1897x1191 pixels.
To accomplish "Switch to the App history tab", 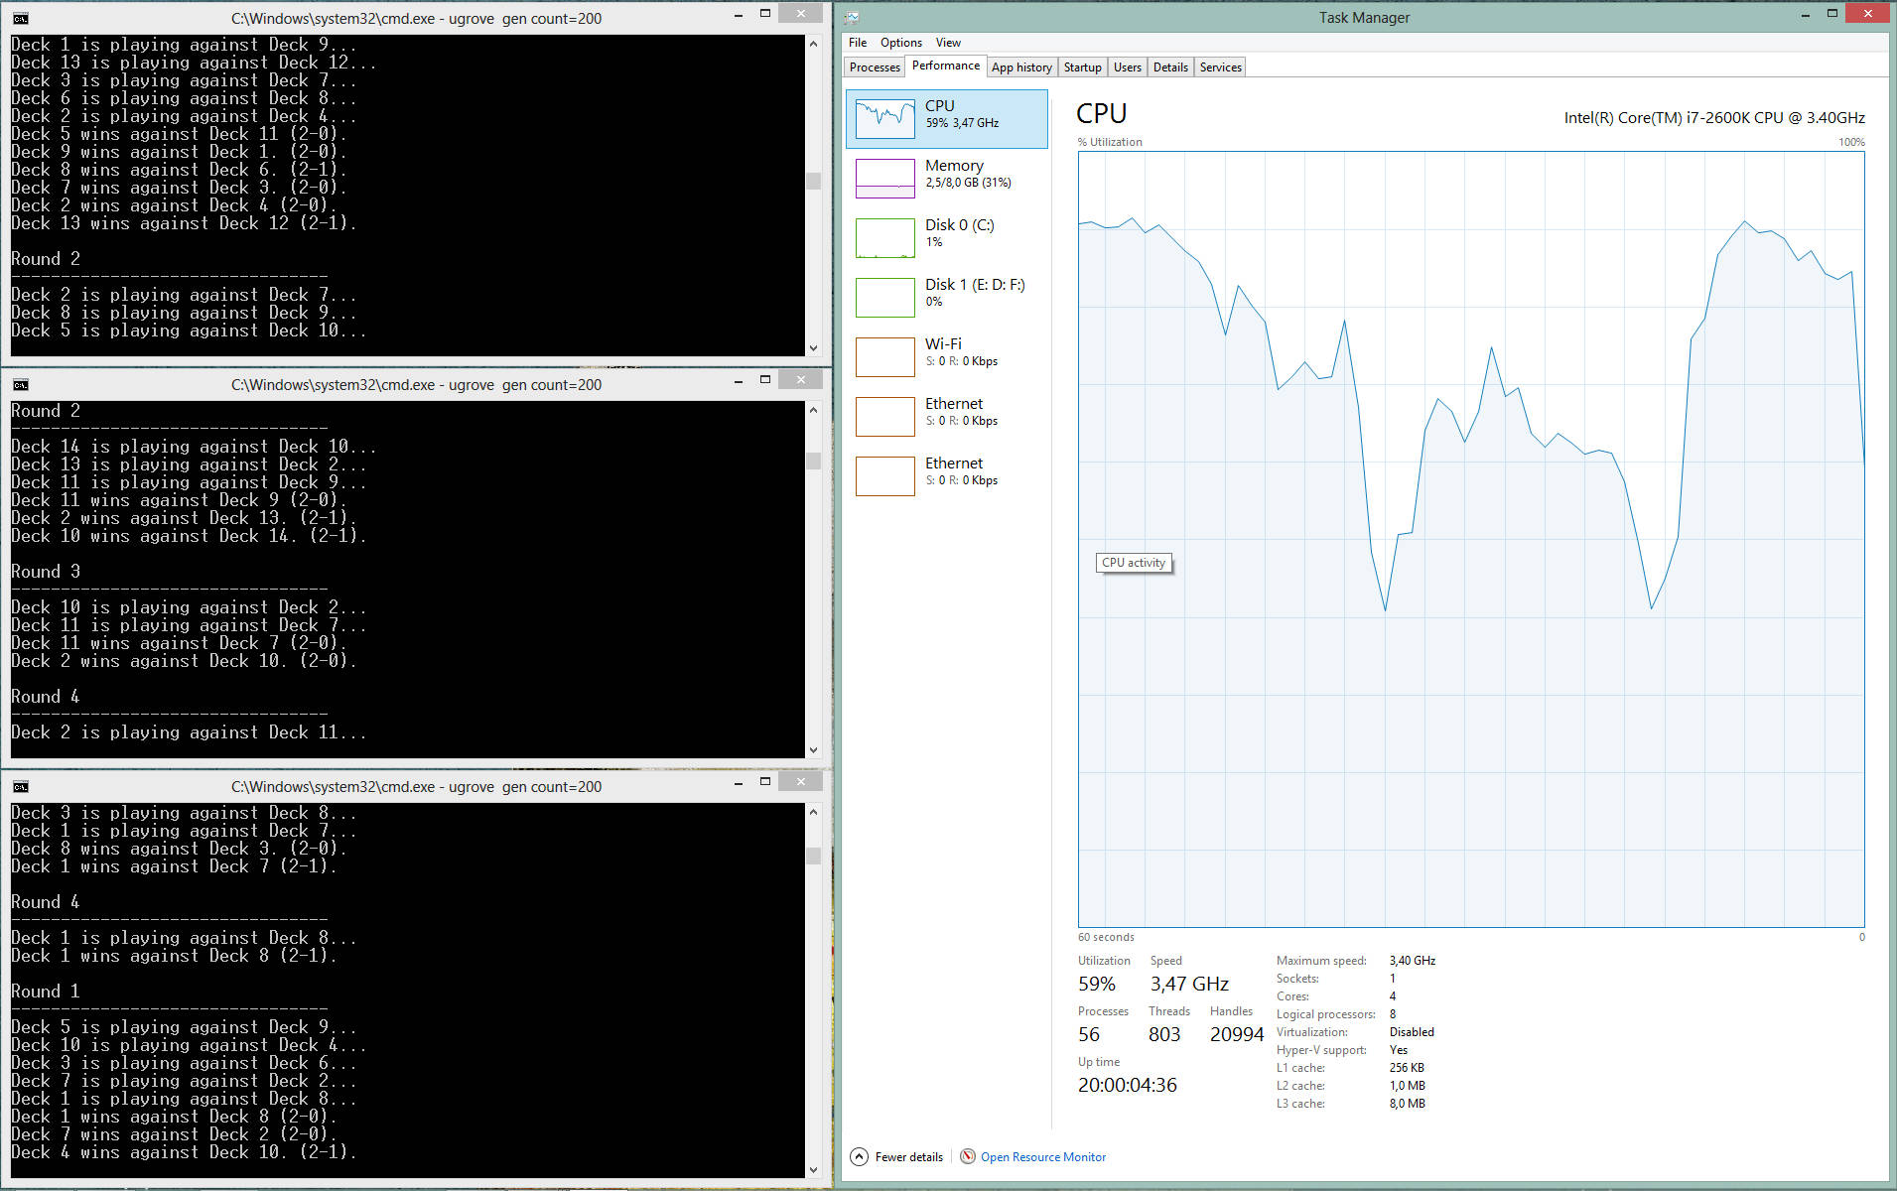I will coord(1021,67).
